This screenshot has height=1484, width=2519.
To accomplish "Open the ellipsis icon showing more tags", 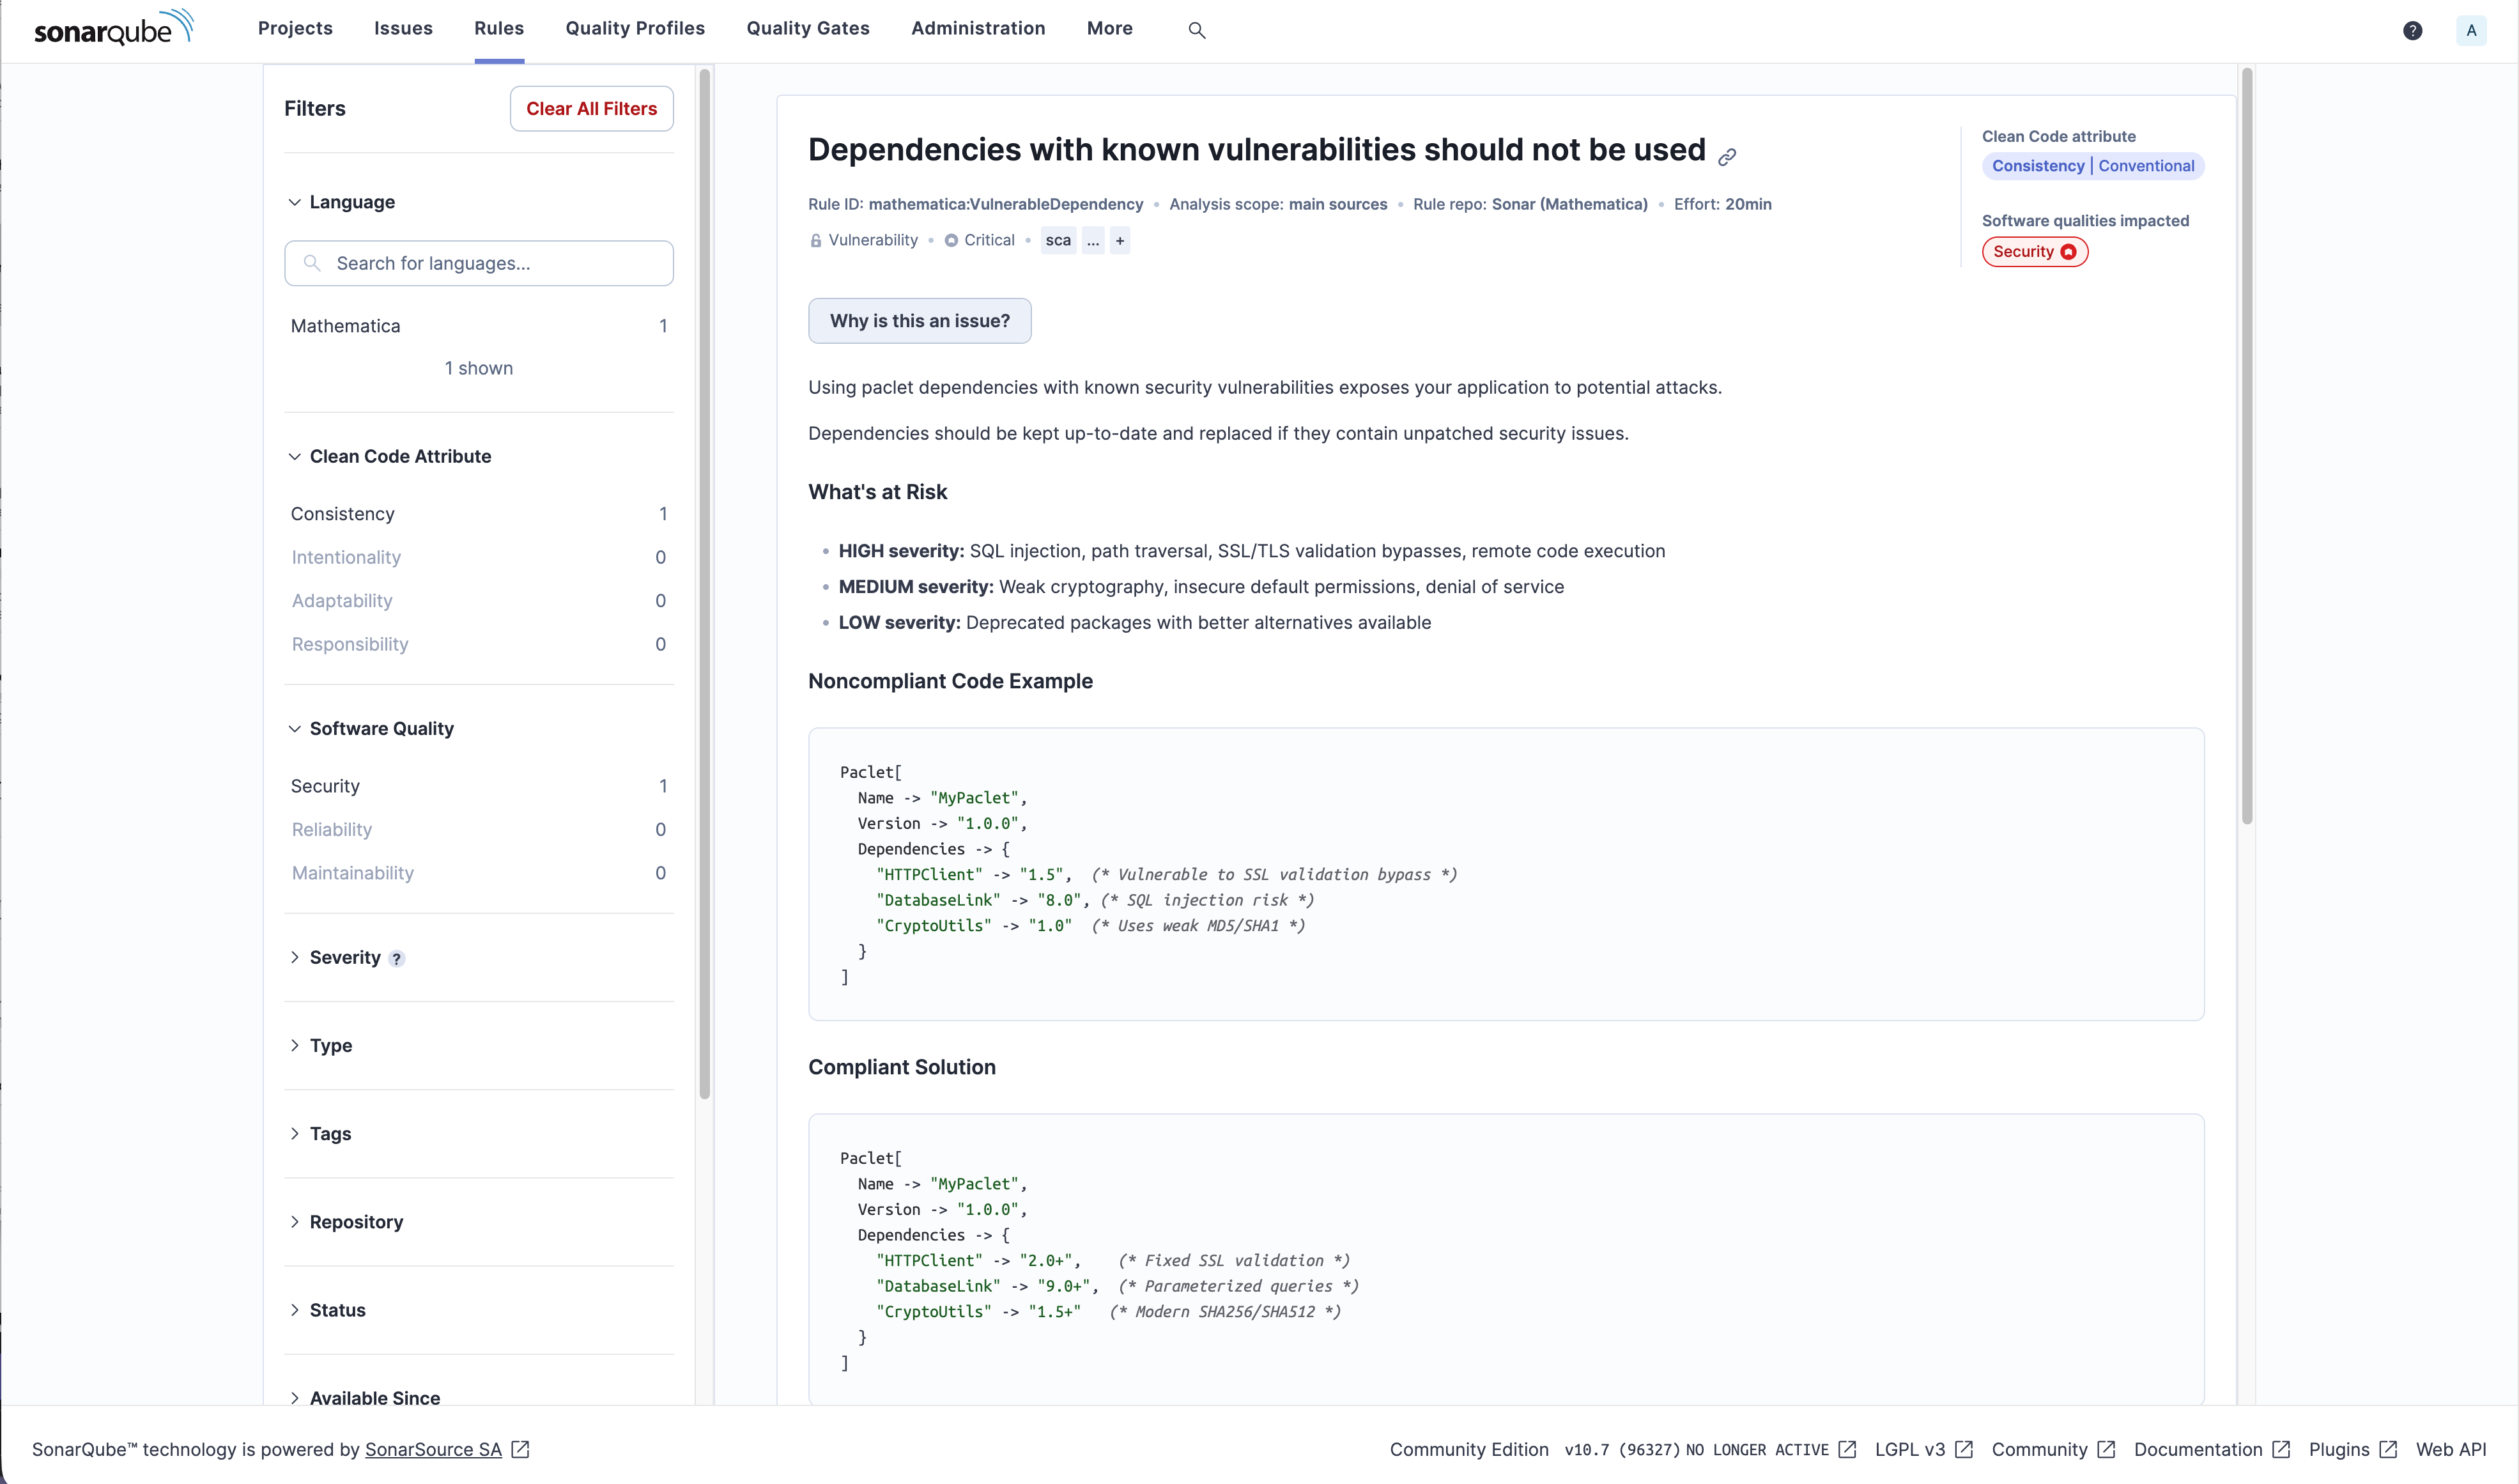I will pos(1093,240).
